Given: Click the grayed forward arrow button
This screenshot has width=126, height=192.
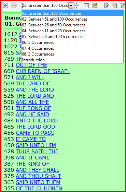Looking at the screenshot, I should (14, 5).
